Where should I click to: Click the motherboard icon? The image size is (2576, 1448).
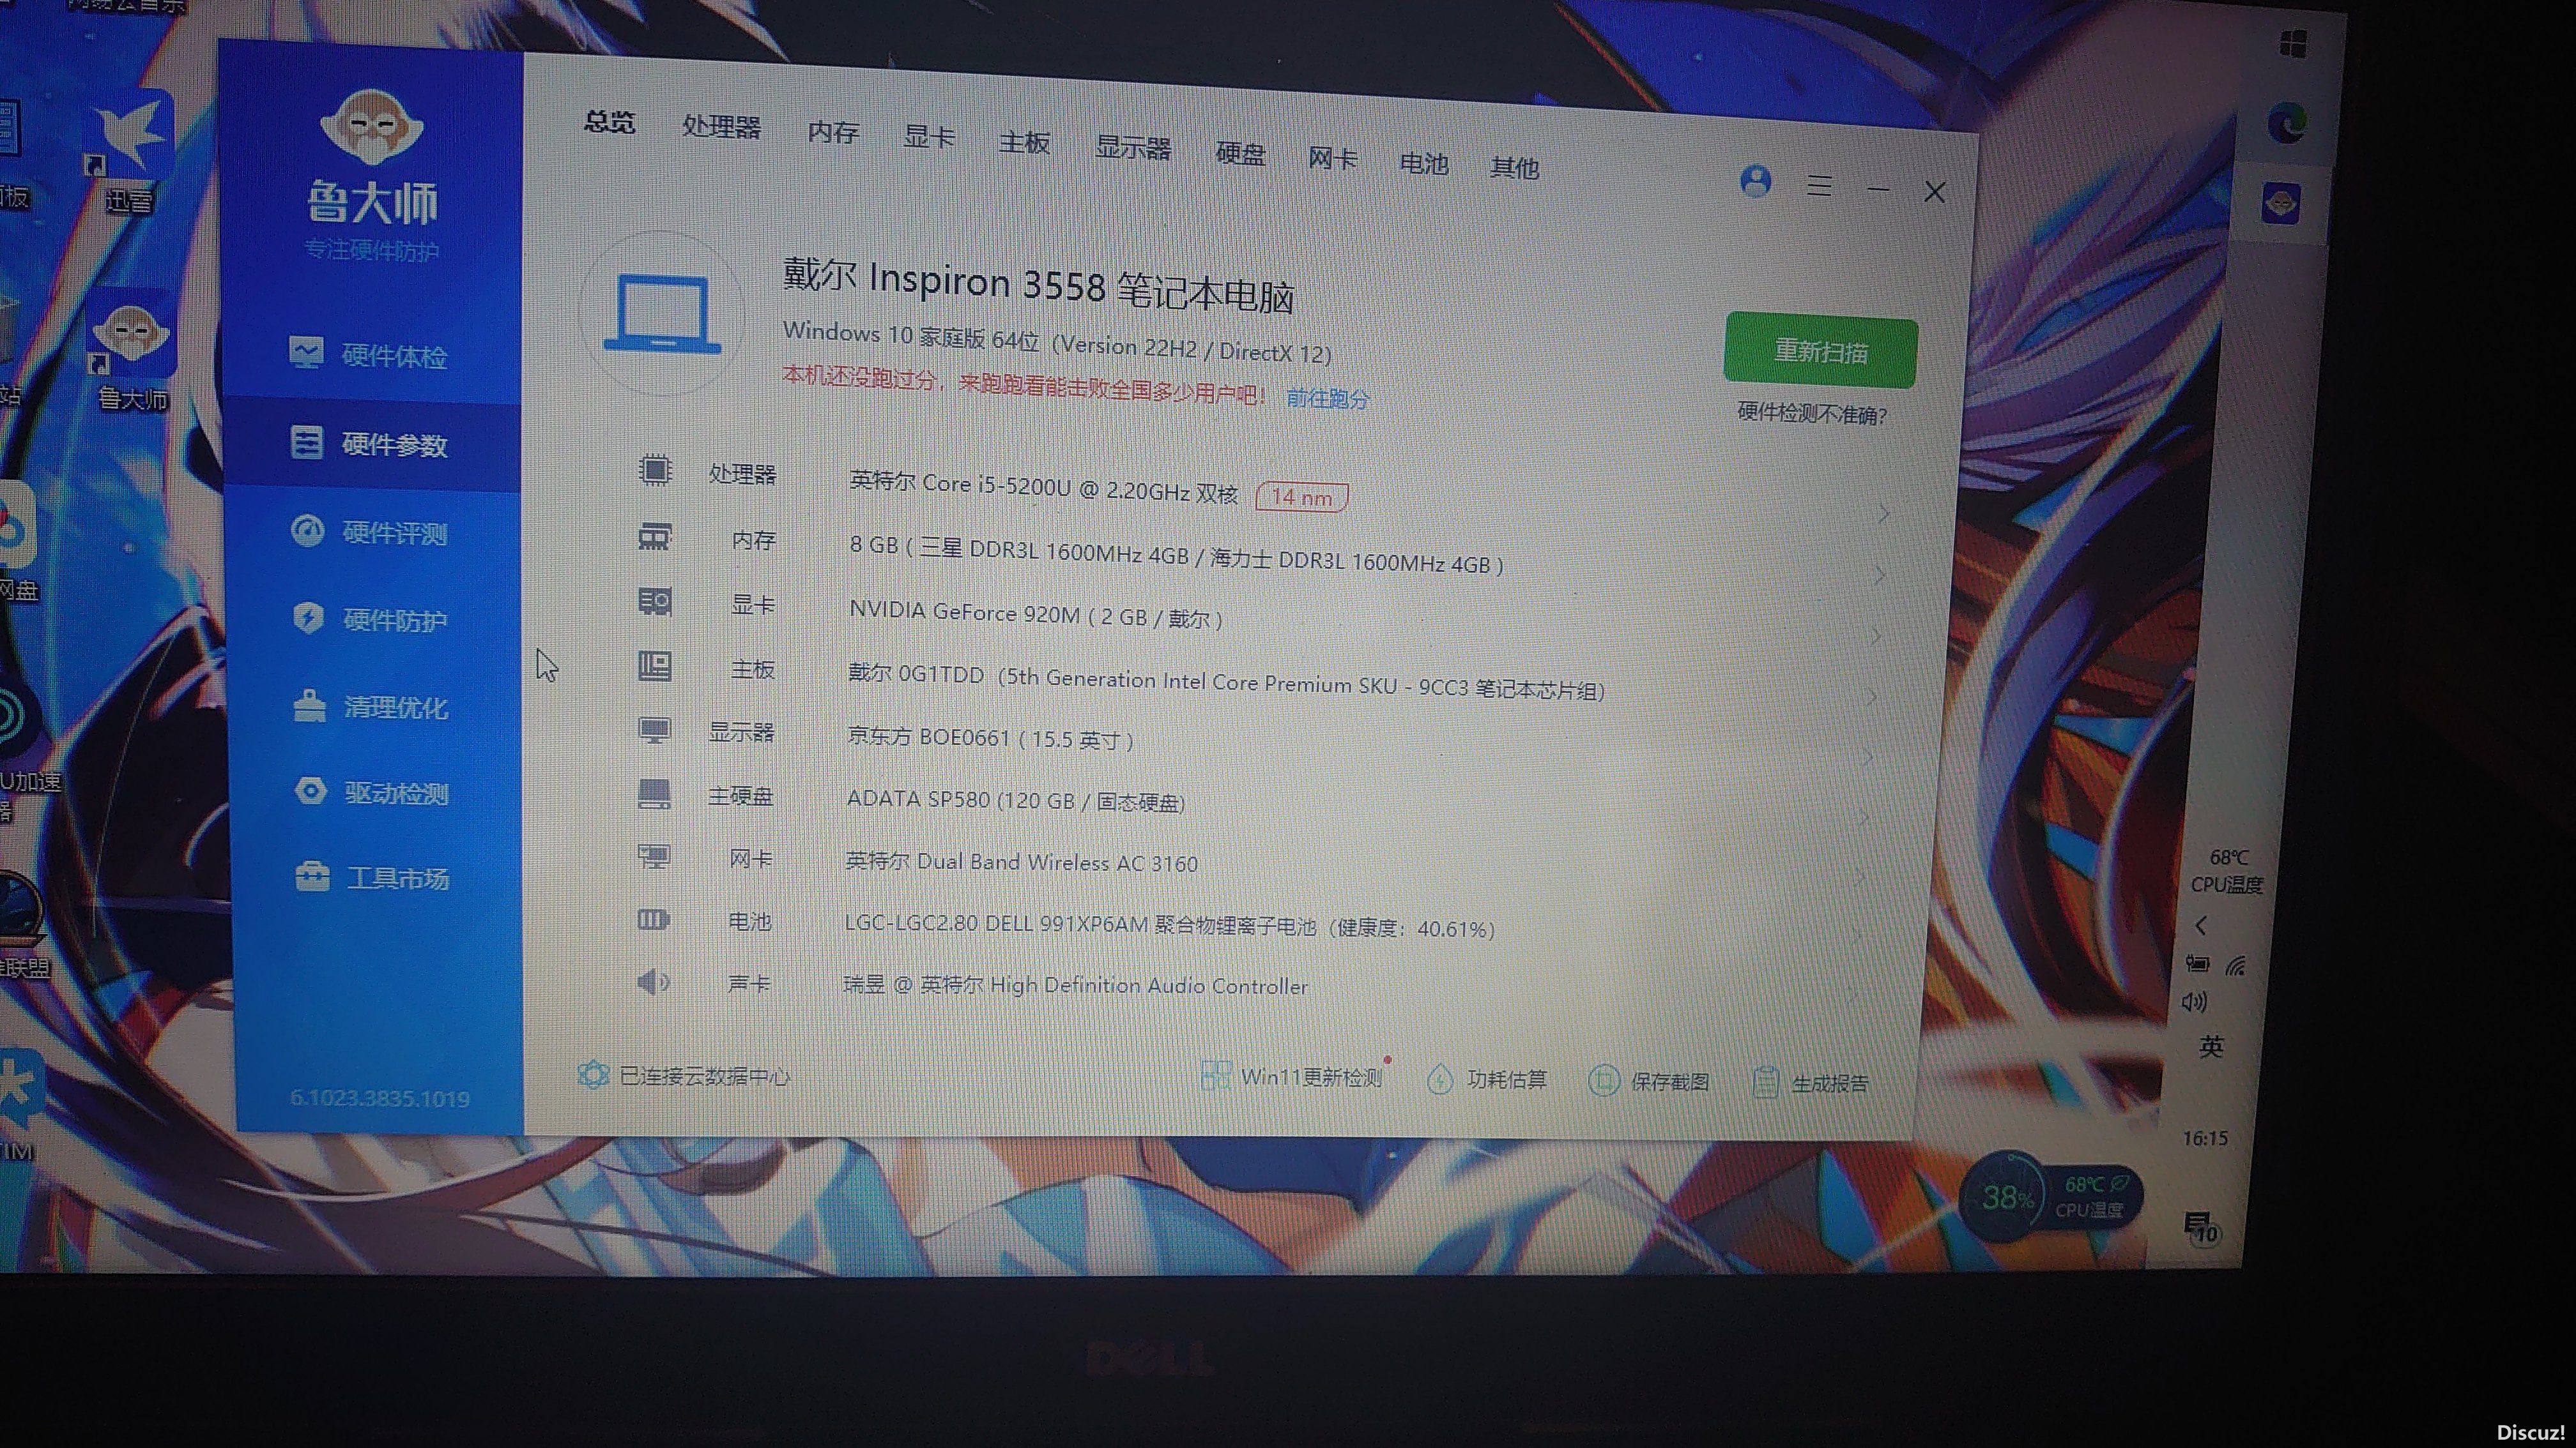point(655,665)
